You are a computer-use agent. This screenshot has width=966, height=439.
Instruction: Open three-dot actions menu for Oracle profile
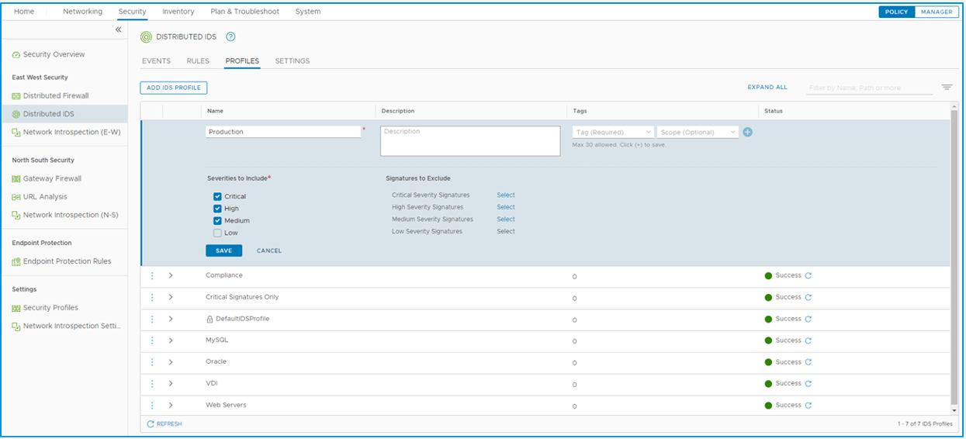152,362
